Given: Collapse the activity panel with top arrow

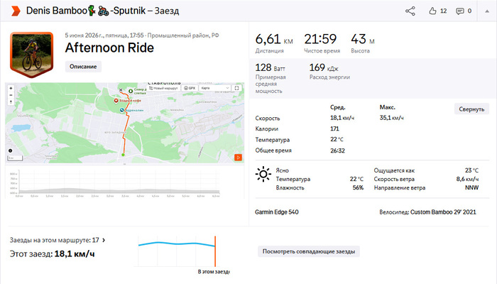Looking at the screenshot, I should [x=487, y=11].
